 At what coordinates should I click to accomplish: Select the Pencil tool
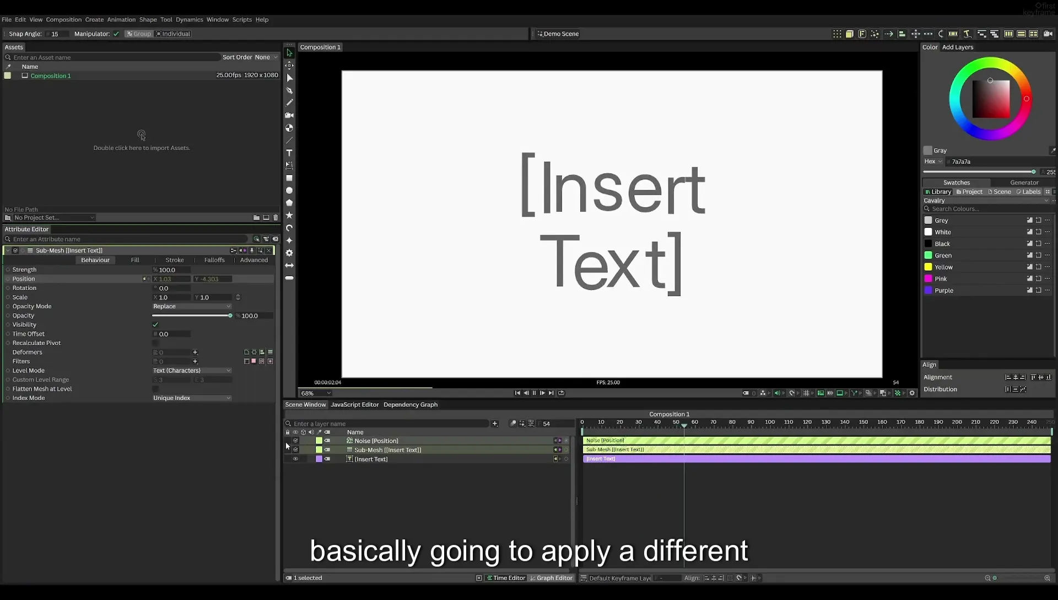(x=289, y=103)
